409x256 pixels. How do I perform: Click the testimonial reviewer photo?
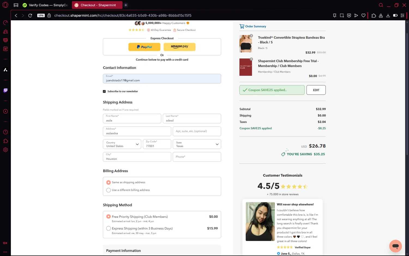point(260,222)
